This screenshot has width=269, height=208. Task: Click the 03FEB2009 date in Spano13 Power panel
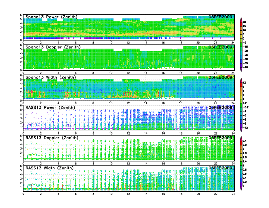tap(220, 17)
